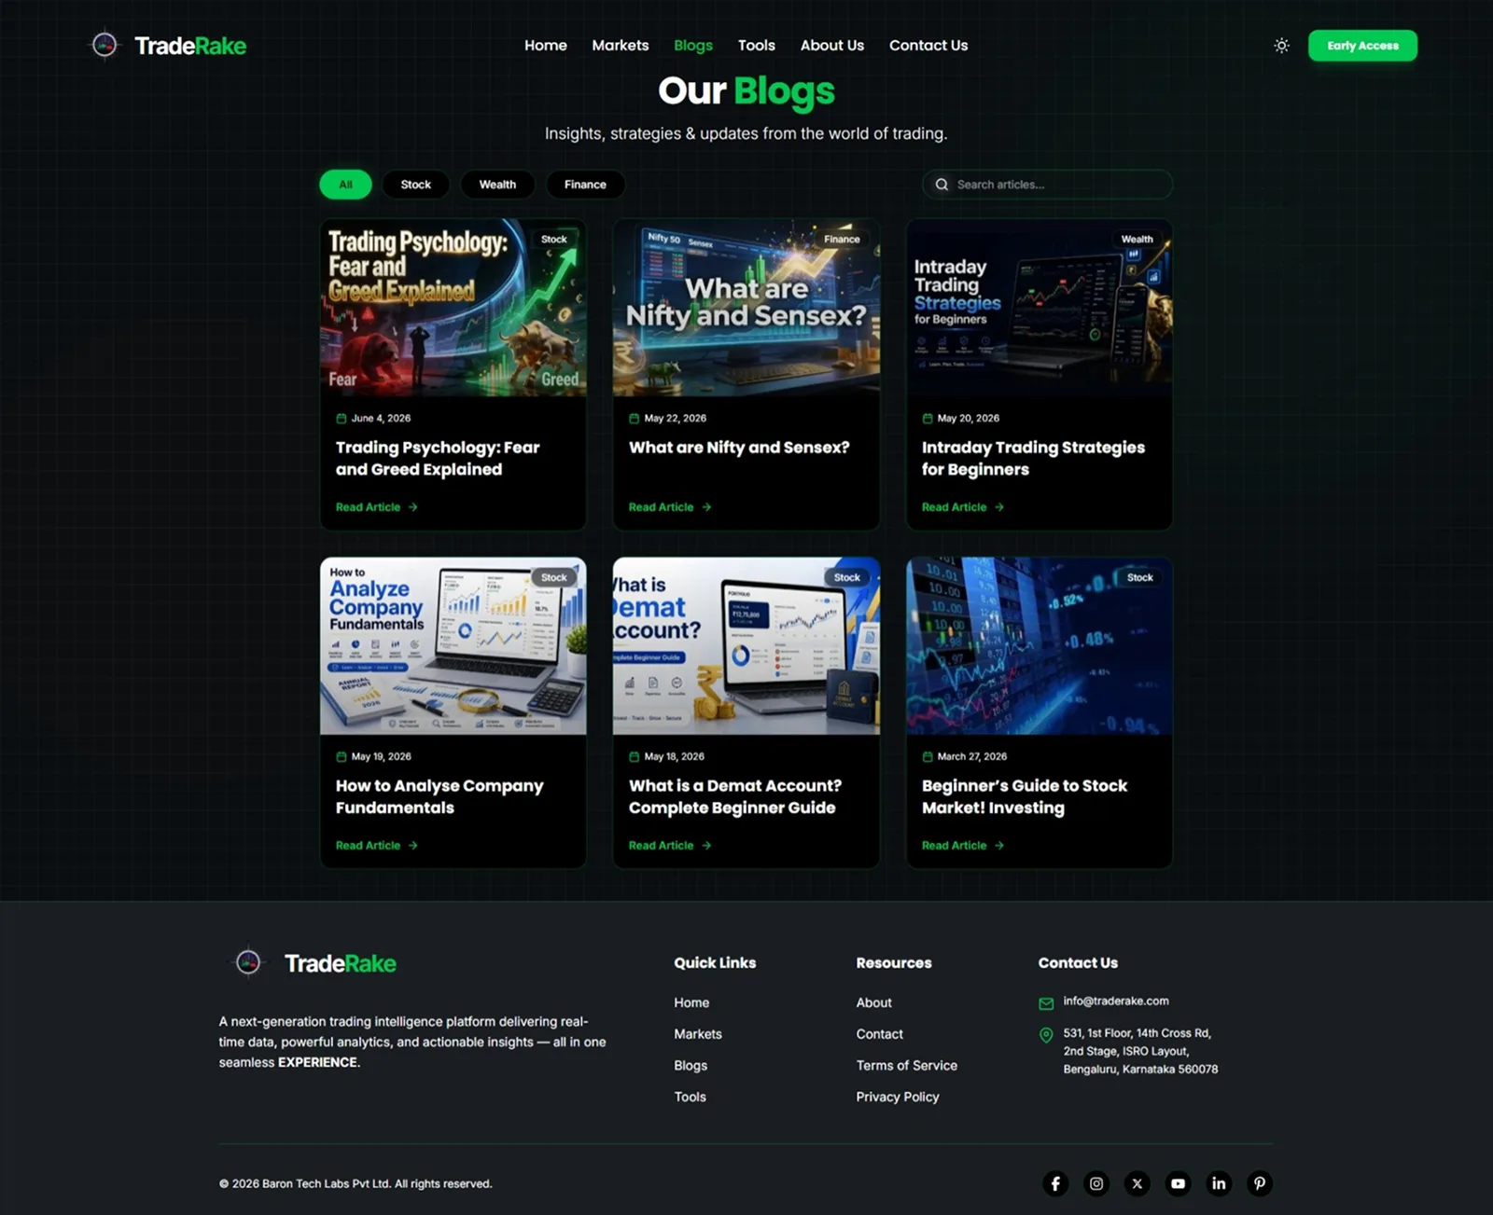Filter blogs by Finance category
The image size is (1493, 1215).
click(x=585, y=185)
